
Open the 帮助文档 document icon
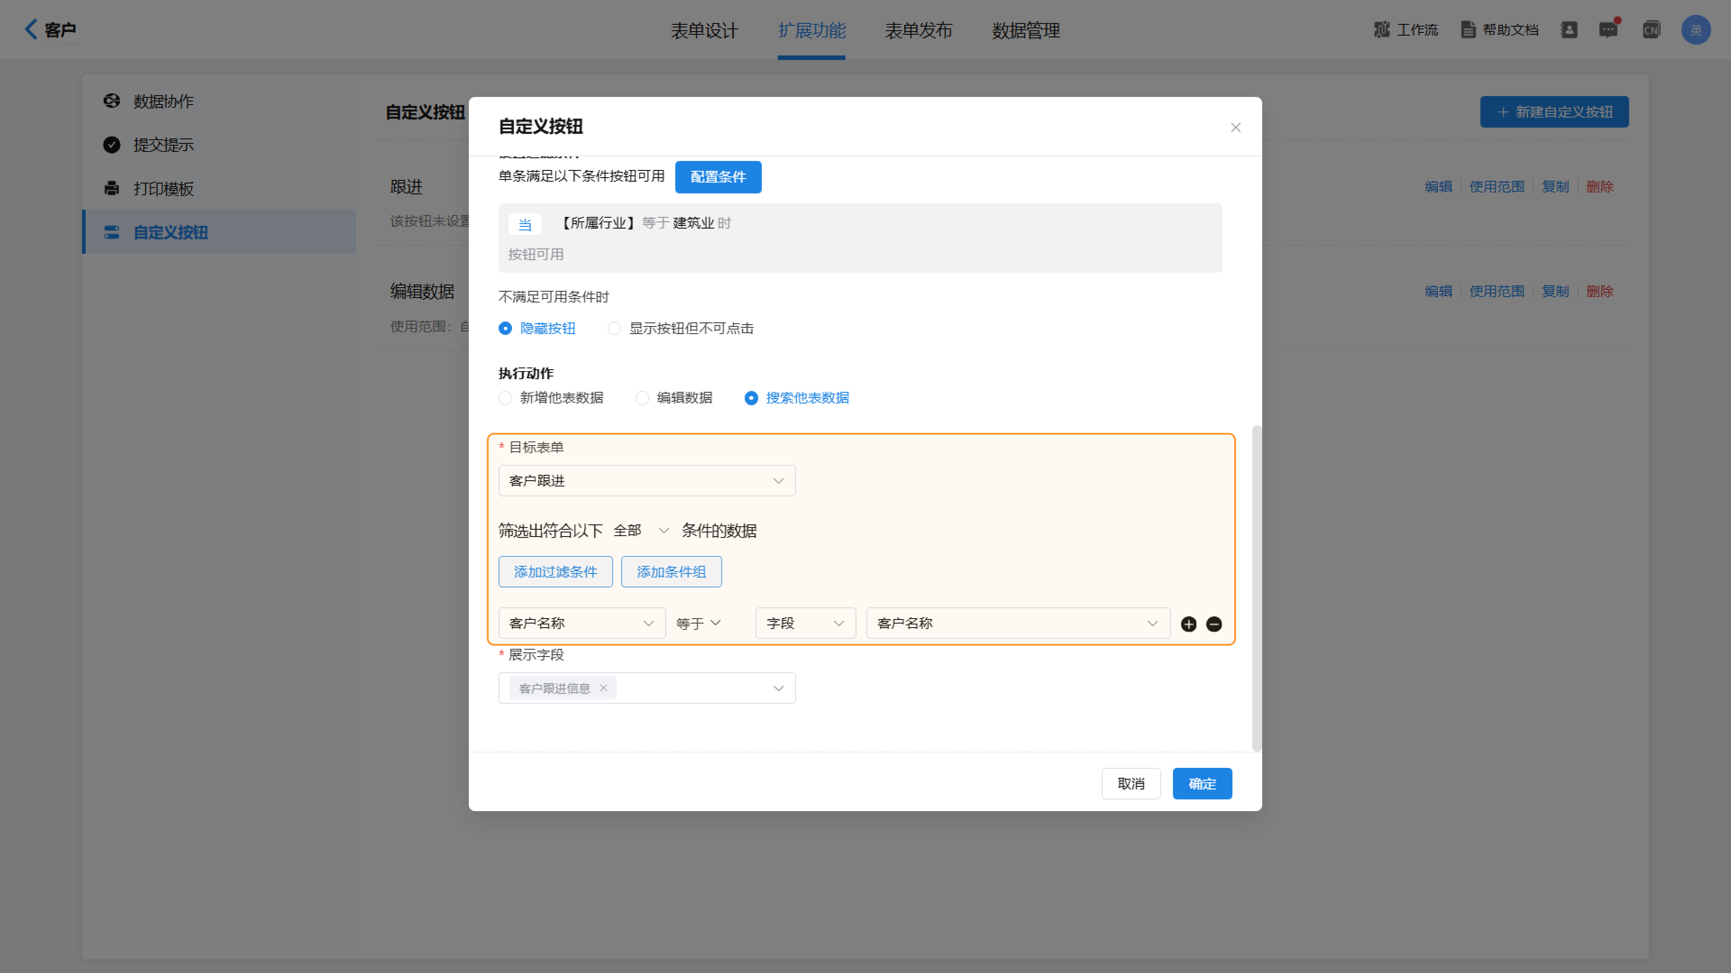1468,30
